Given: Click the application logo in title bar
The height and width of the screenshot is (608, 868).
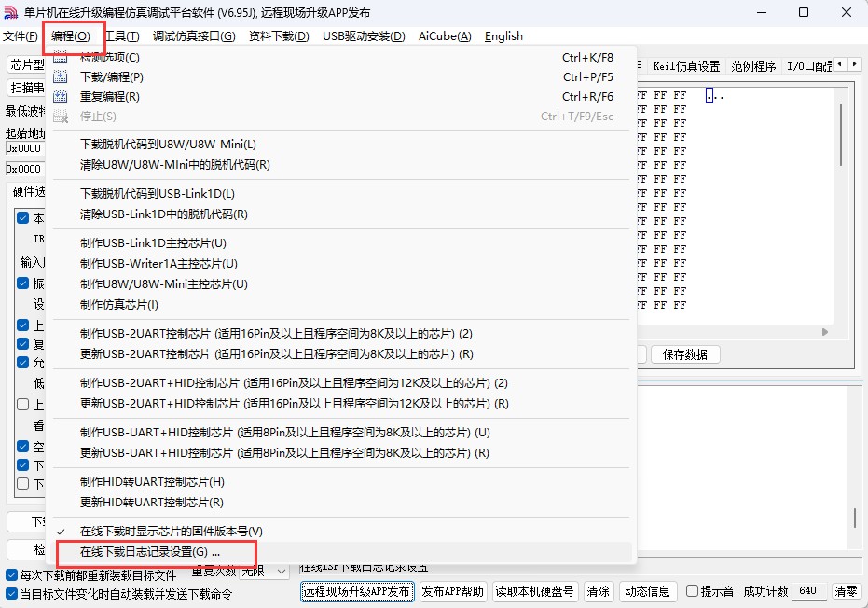Looking at the screenshot, I should [10, 12].
